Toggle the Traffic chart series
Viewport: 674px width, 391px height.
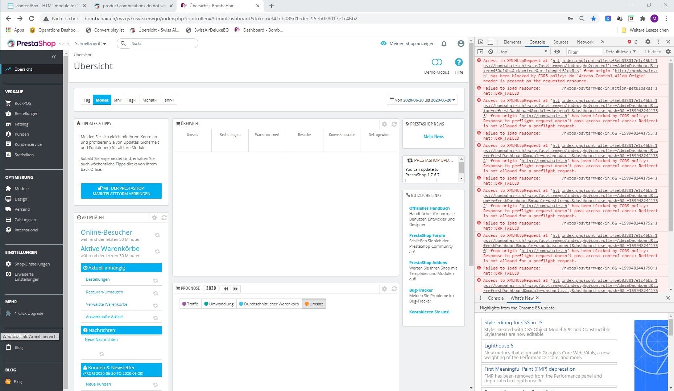tap(190, 304)
